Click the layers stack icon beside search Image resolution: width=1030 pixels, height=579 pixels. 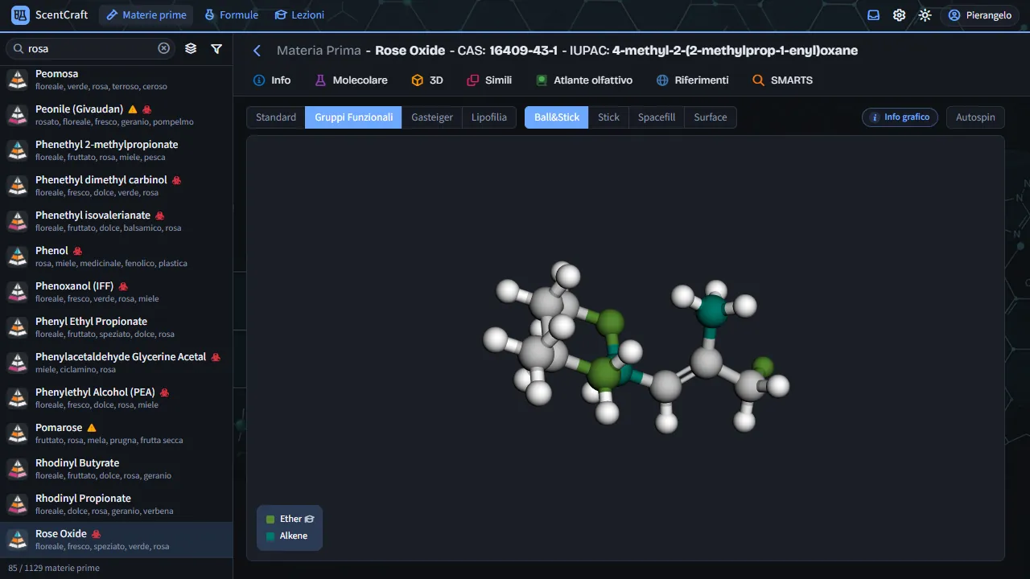[x=191, y=48]
